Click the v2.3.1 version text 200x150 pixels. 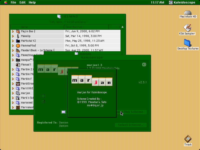(x=142, y=82)
